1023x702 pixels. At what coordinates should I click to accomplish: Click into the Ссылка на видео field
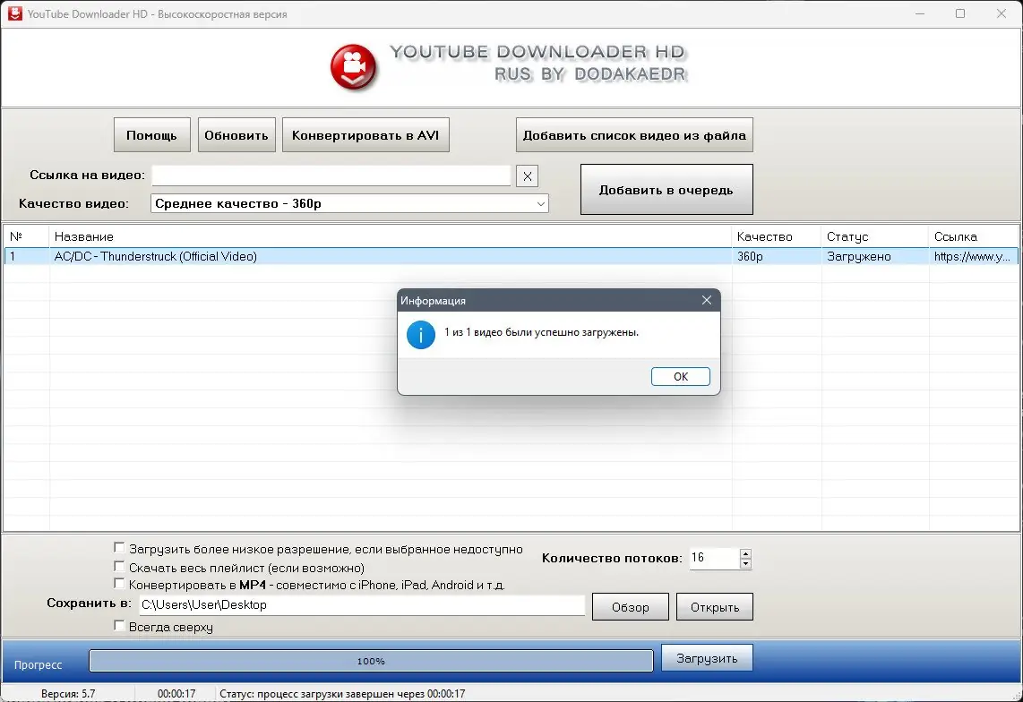click(331, 175)
